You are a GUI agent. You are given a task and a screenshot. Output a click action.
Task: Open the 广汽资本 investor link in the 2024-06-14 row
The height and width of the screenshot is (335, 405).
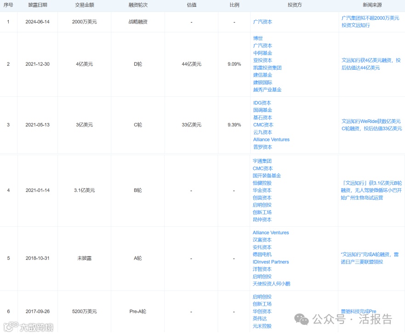click(x=262, y=22)
